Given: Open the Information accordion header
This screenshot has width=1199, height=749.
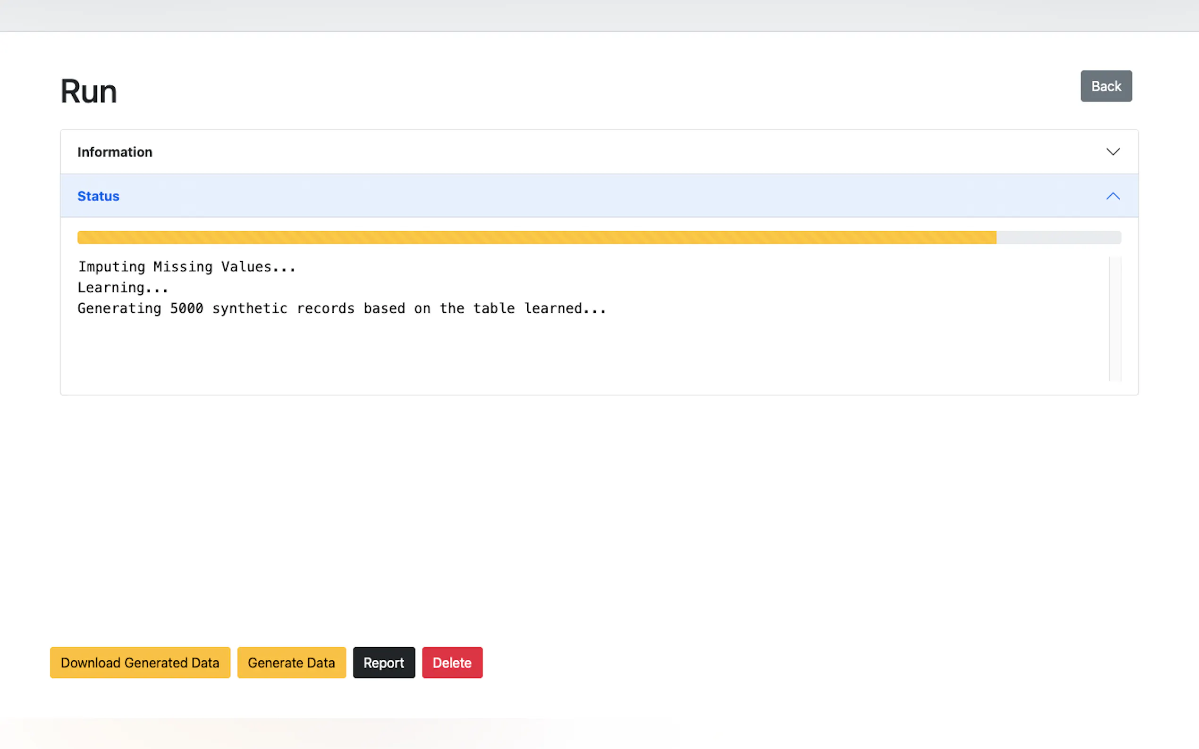Looking at the screenshot, I should click(x=599, y=151).
